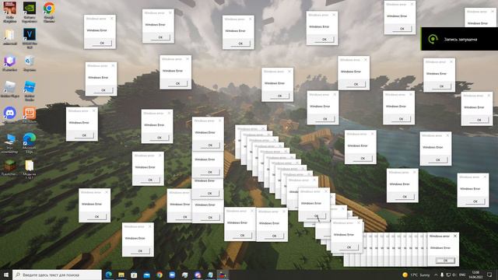Click the taskbar search box
498x280 pixels.
tap(57, 275)
